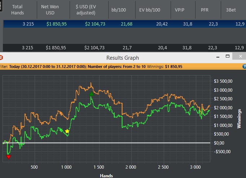Sort by EV bb/100 column header
The image size is (246, 178).
[x=150, y=10]
